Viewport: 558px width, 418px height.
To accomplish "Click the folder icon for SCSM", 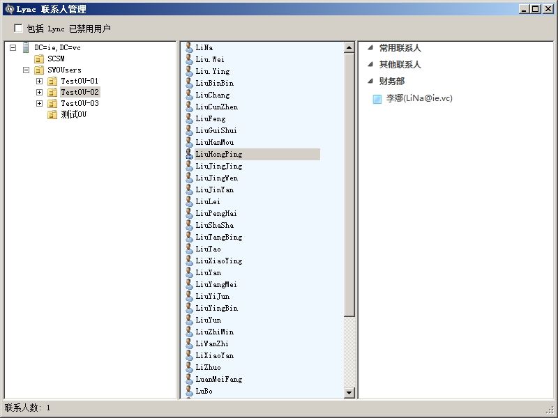I will [x=39, y=59].
